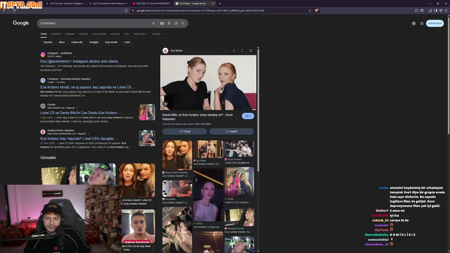Open the Onedio result thumbnail image
Viewport: 450px width, 253px height.
(147, 112)
